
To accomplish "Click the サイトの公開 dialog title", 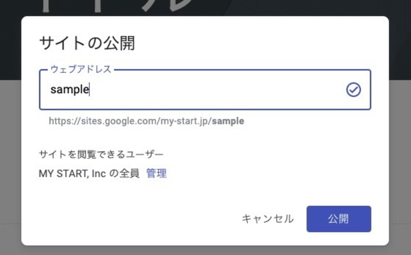I will coord(87,43).
